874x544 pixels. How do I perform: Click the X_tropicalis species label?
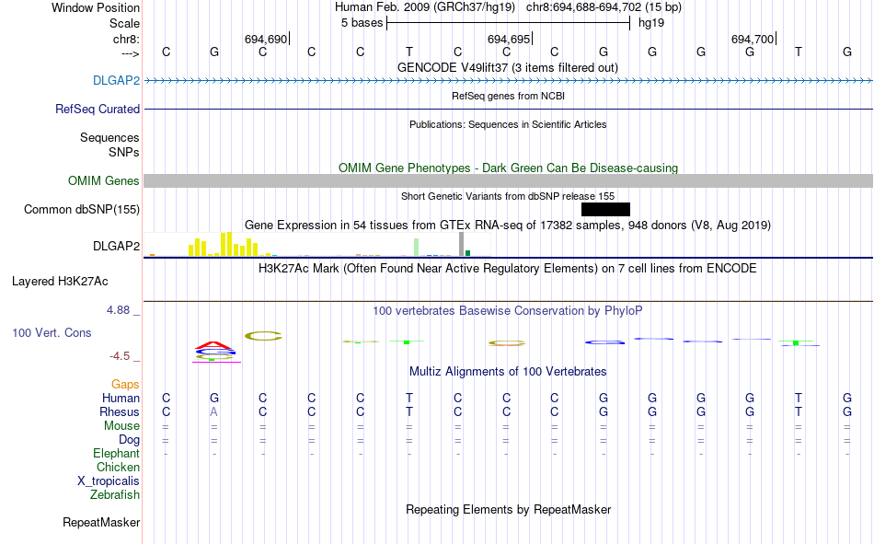pyautogui.click(x=109, y=481)
